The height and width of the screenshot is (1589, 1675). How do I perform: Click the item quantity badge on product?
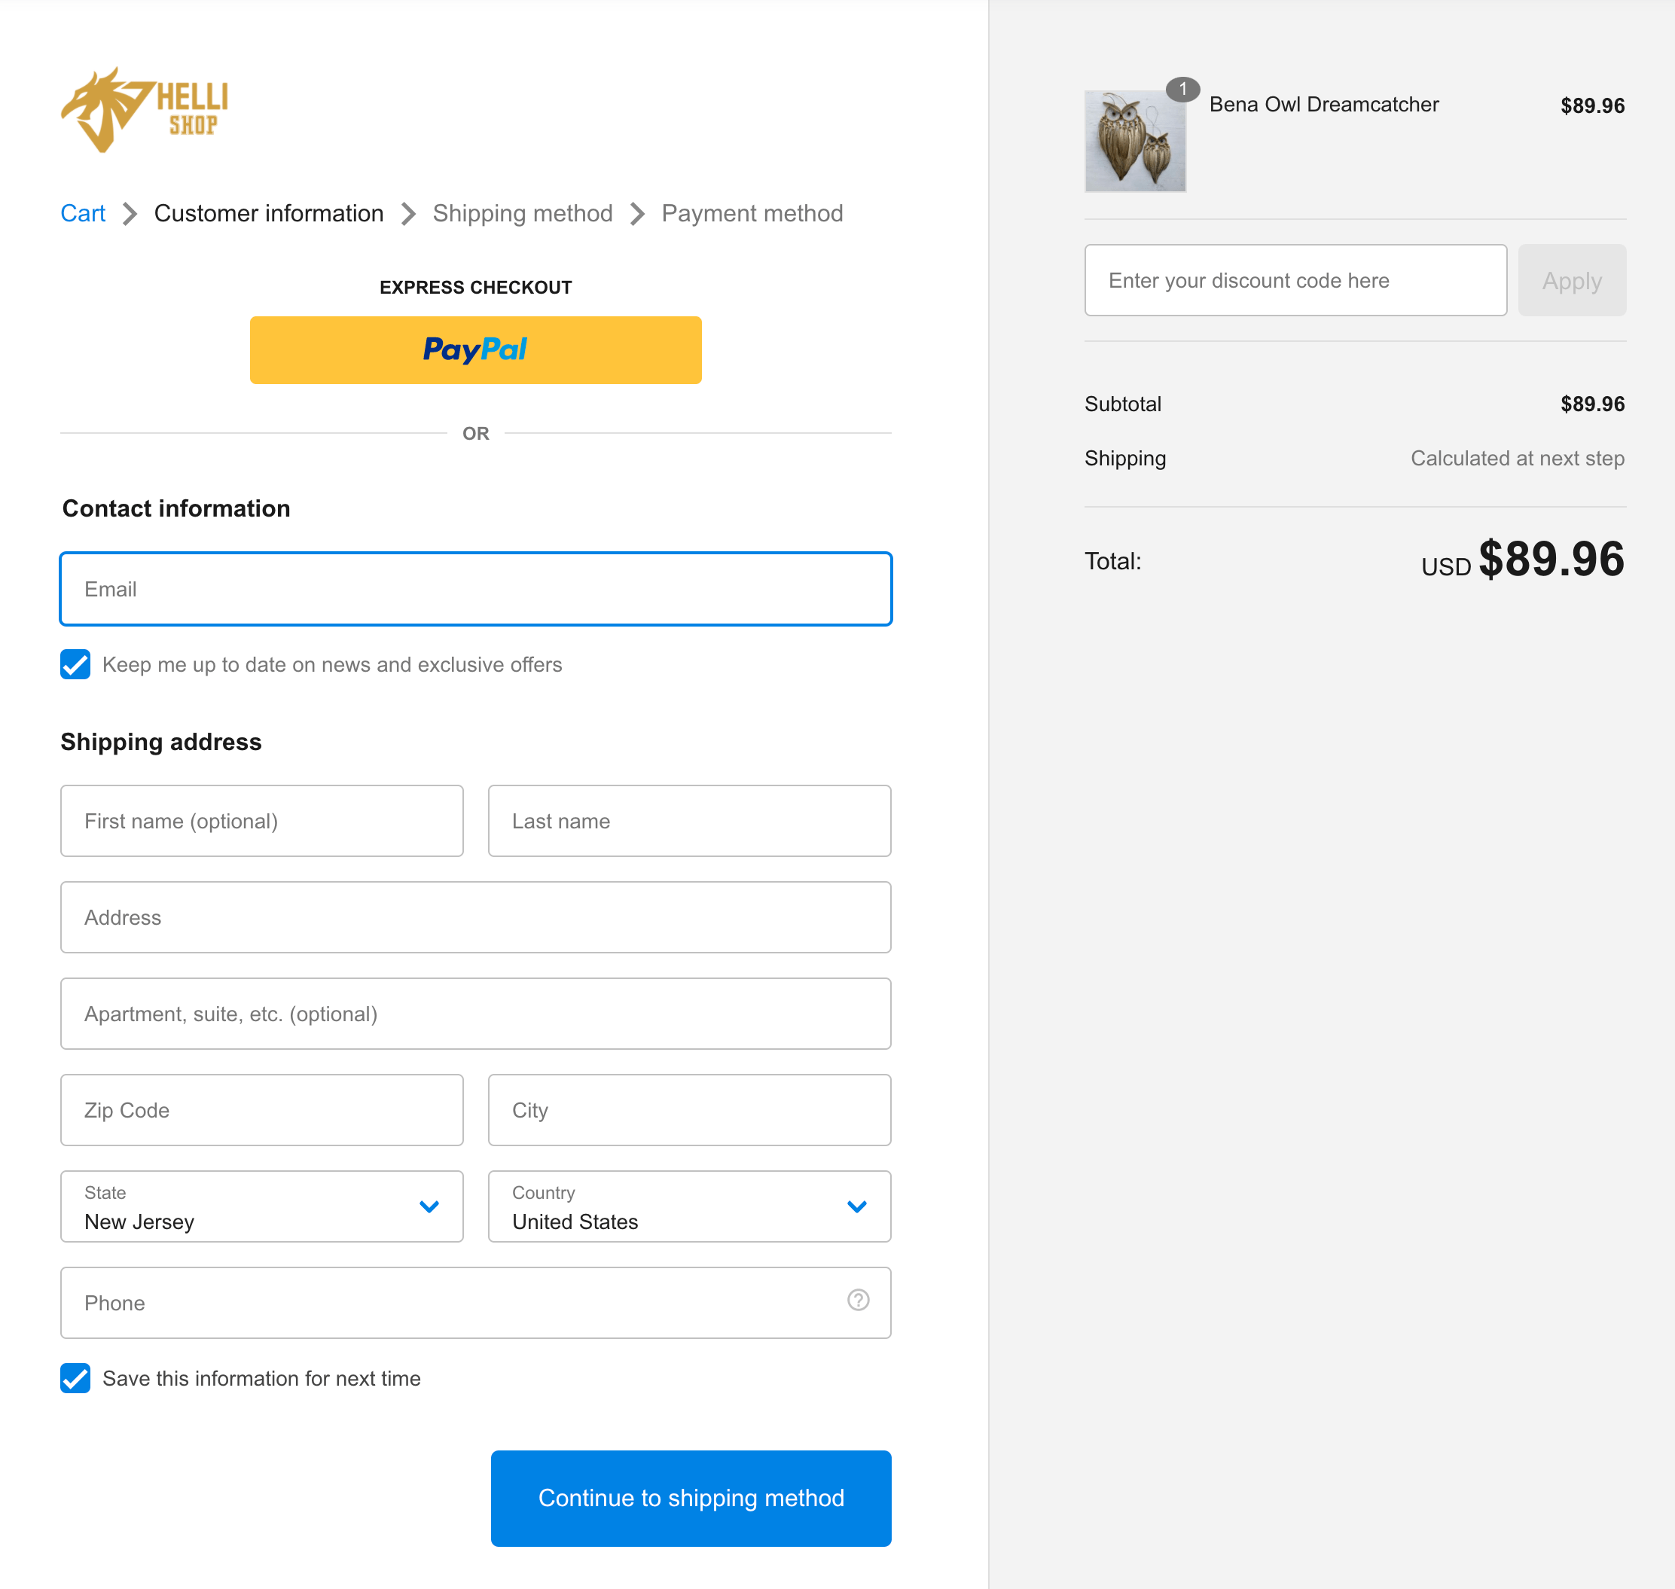pos(1182,89)
